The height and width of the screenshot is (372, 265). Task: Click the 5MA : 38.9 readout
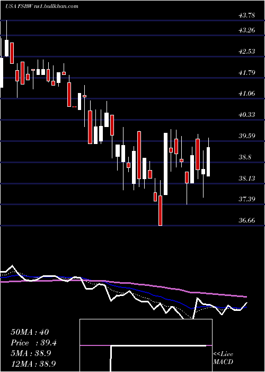[x=31, y=353]
